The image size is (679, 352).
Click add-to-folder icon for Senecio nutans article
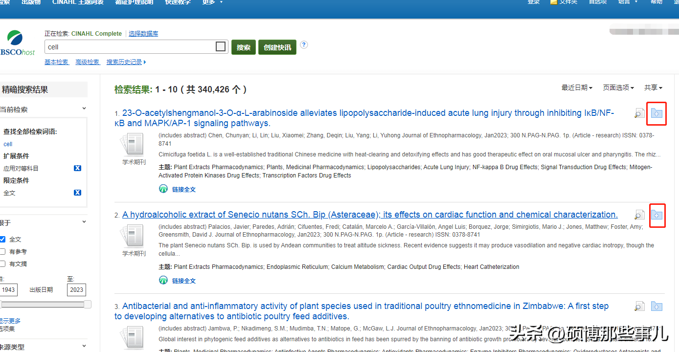point(656,215)
